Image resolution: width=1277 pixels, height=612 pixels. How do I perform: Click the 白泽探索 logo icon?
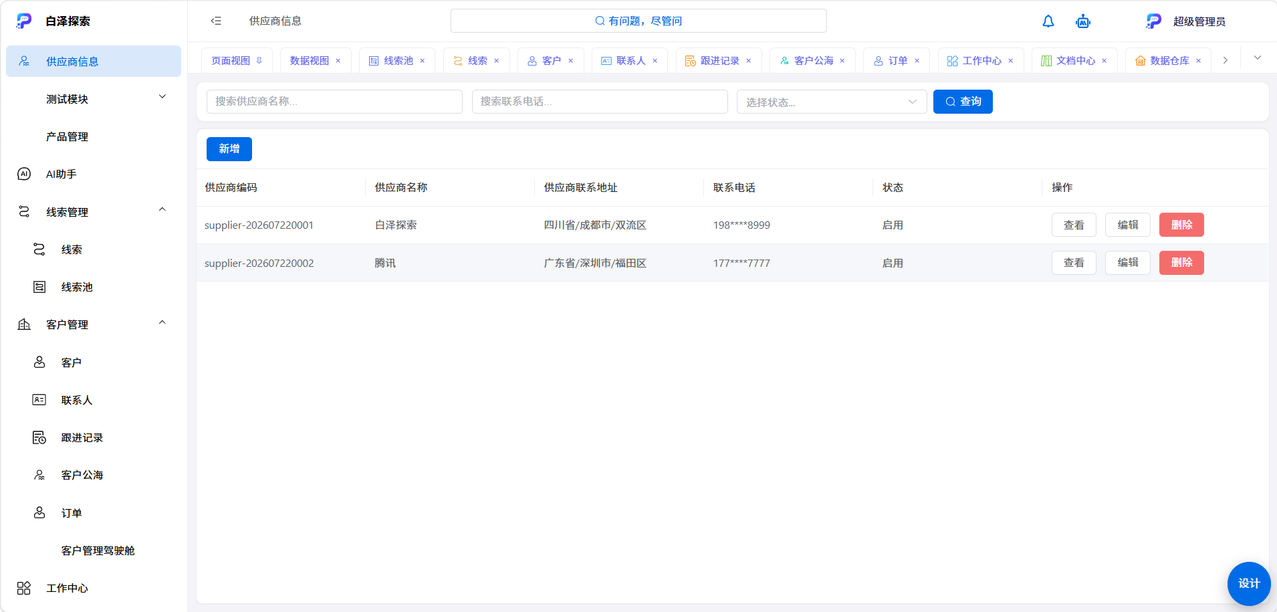pyautogui.click(x=24, y=21)
